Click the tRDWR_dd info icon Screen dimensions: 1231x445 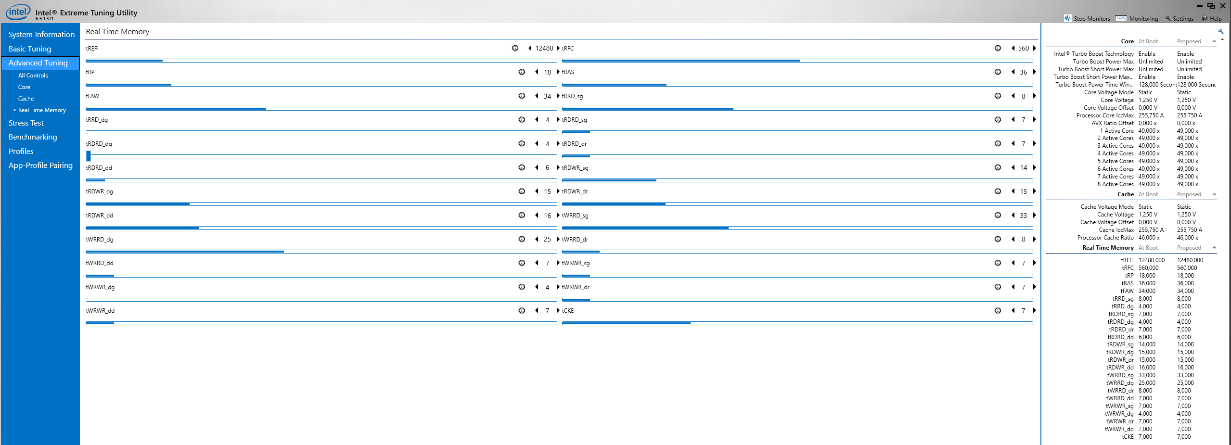point(522,215)
